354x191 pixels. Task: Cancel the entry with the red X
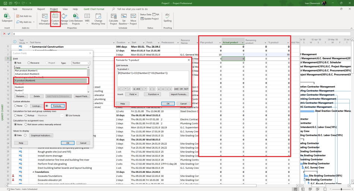pos(4,34)
